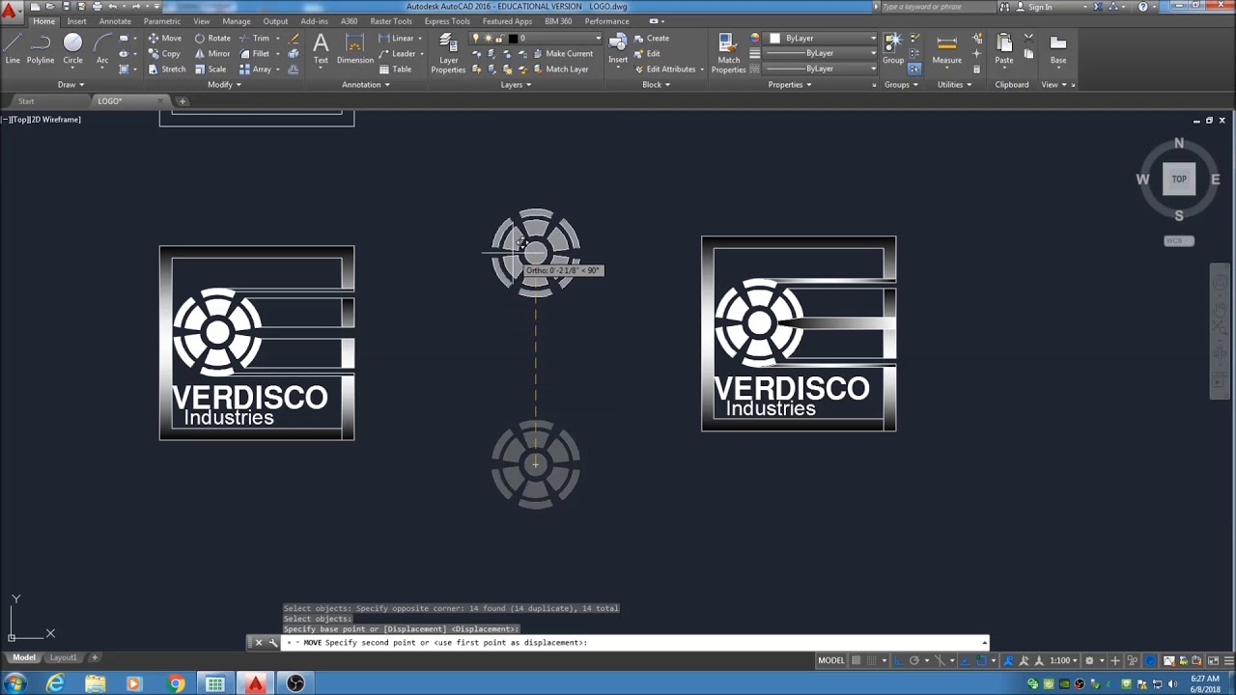Activate the Move command
Screen dimensions: 1236x695
click(x=164, y=39)
